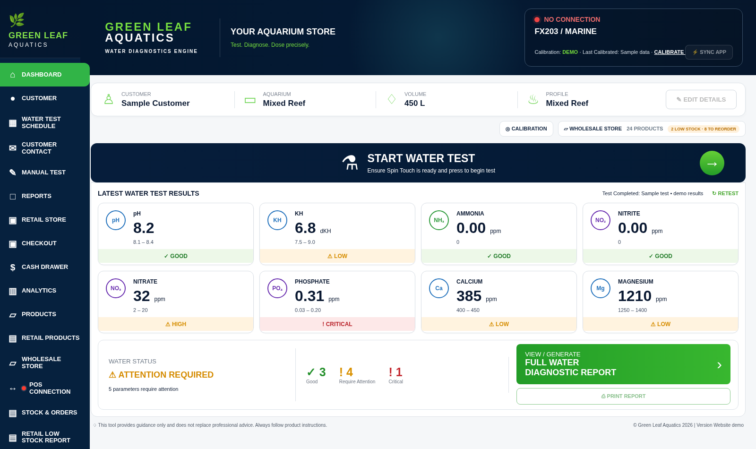Click the NO2 nitrite circle icon
The image size is (756, 449).
(x=601, y=220)
